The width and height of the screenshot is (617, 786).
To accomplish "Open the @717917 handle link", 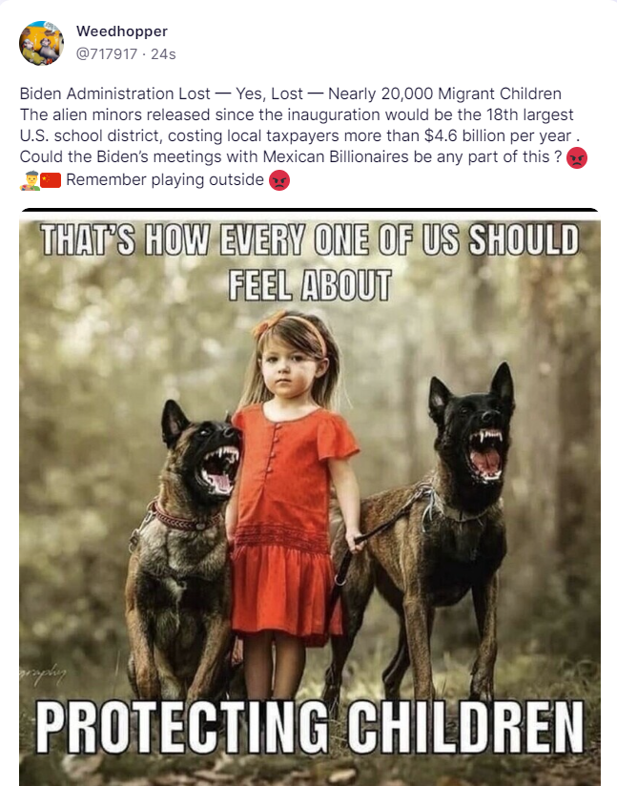I will pyautogui.click(x=106, y=53).
